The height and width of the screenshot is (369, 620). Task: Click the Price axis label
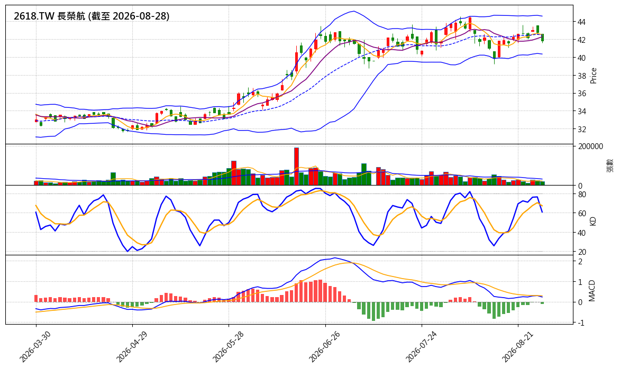pos(593,76)
